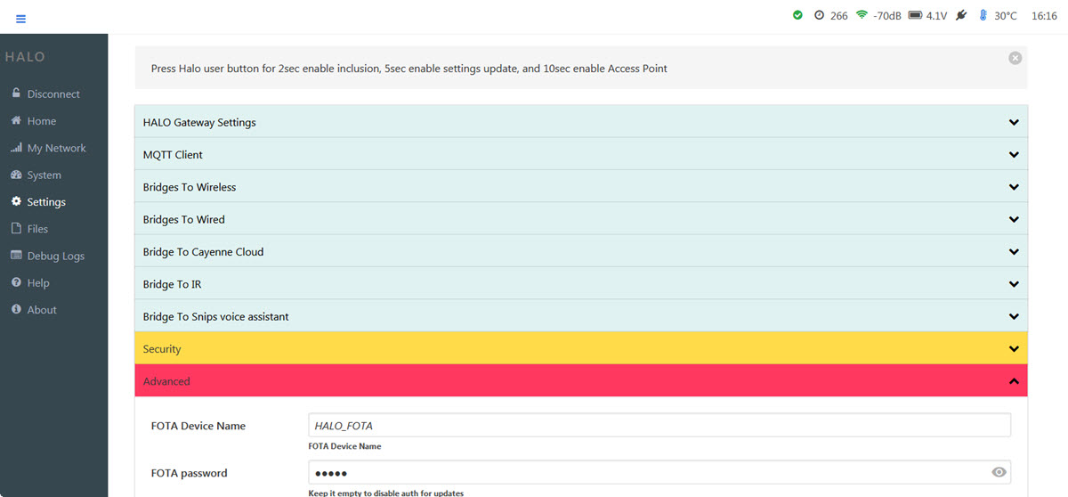Open My Network in sidebar
Viewport: 1068px width, 497px height.
pos(56,148)
